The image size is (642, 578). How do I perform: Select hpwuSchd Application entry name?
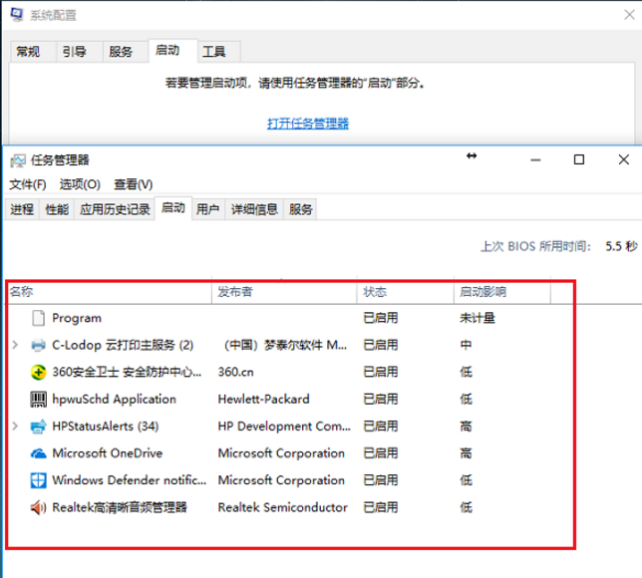tap(114, 399)
